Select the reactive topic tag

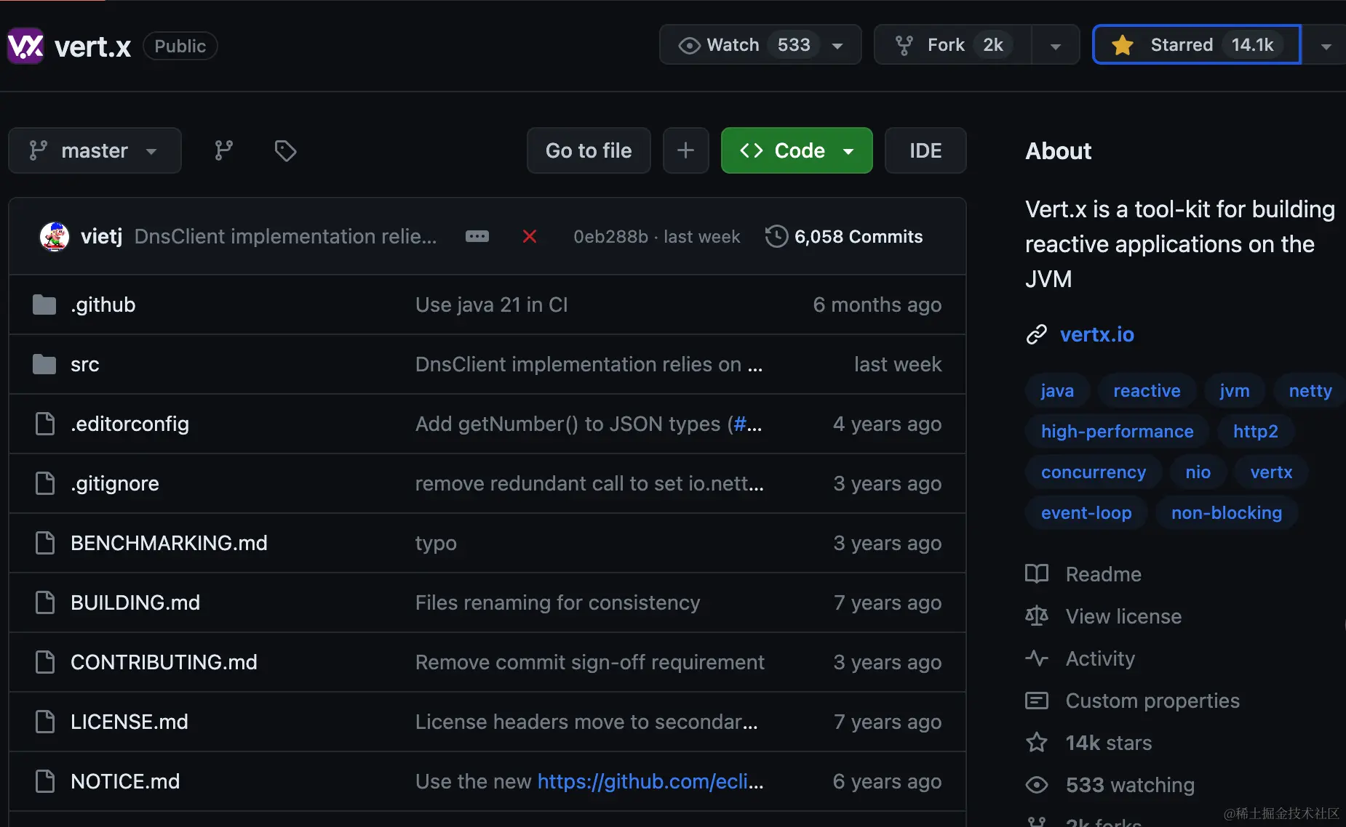(x=1147, y=391)
